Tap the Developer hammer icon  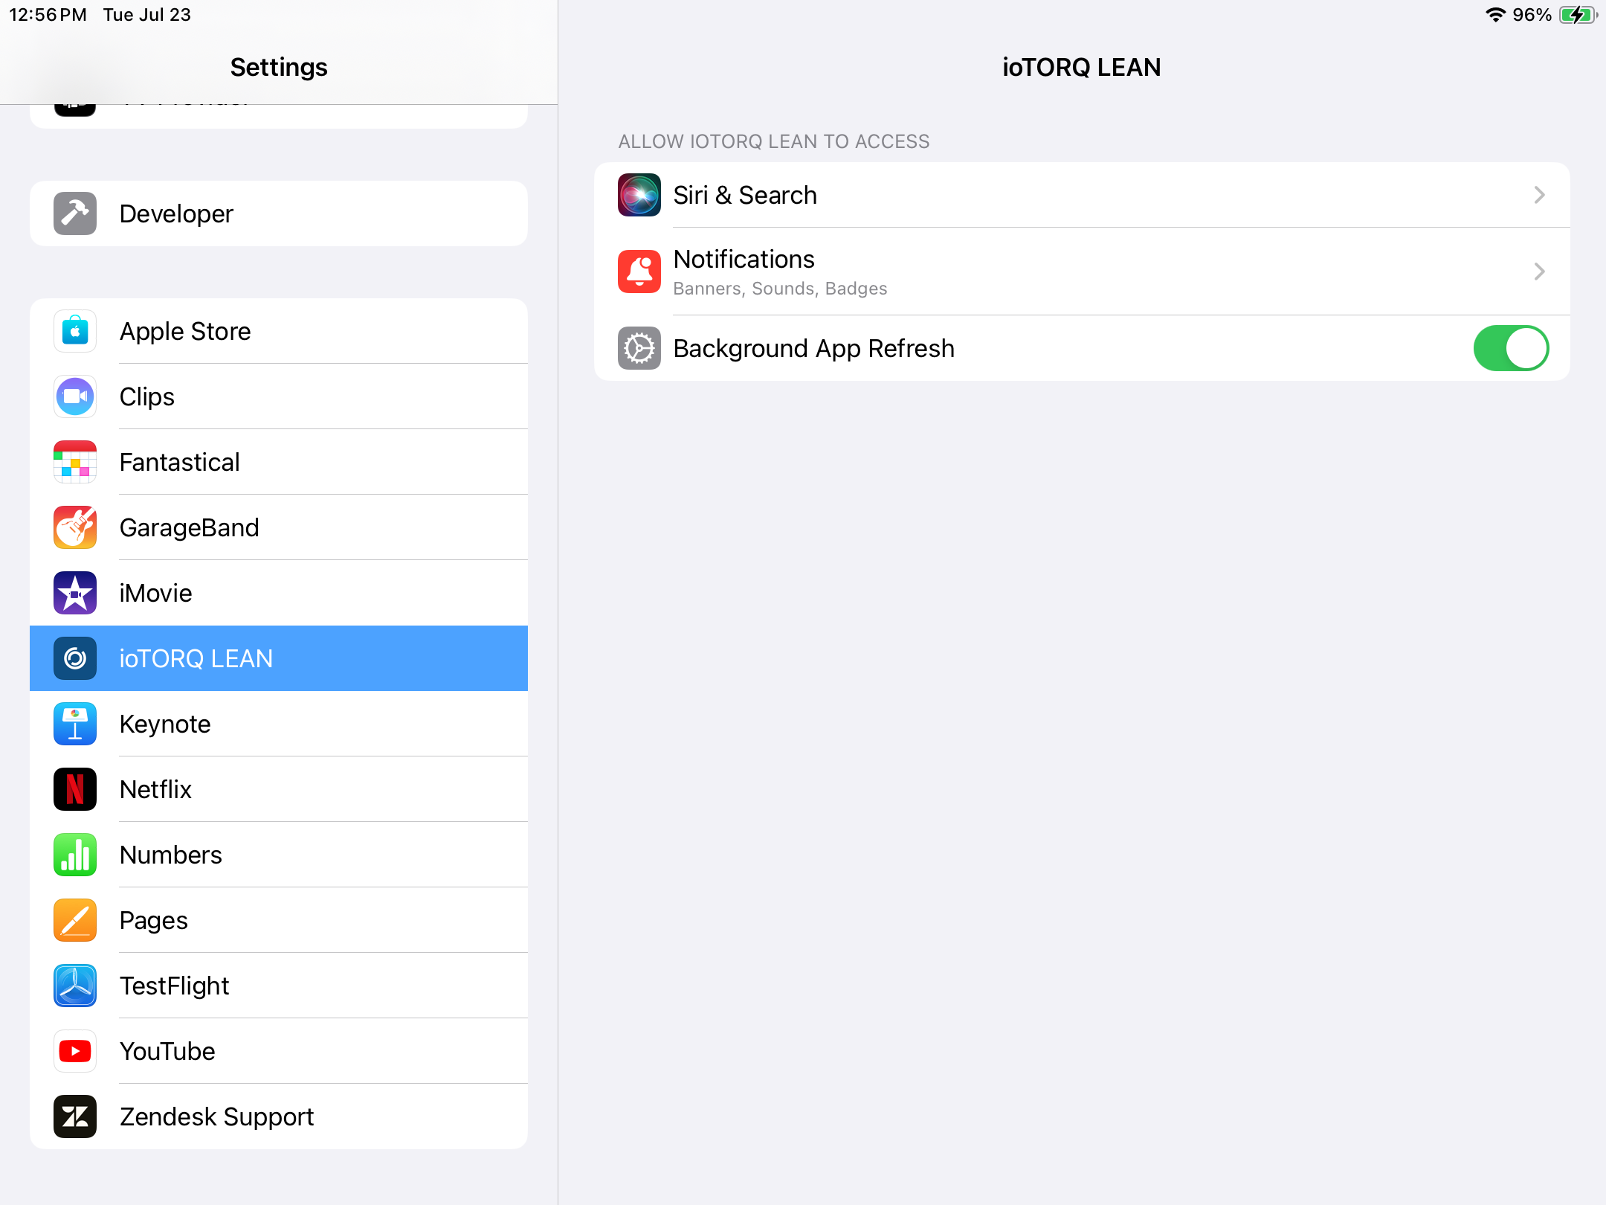coord(75,213)
